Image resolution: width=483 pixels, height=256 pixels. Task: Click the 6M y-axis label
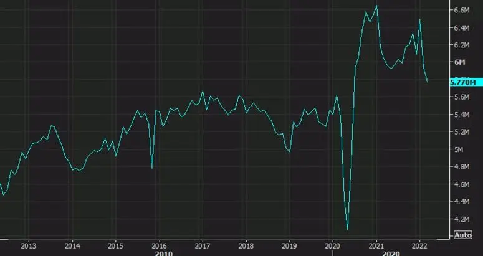pos(459,62)
